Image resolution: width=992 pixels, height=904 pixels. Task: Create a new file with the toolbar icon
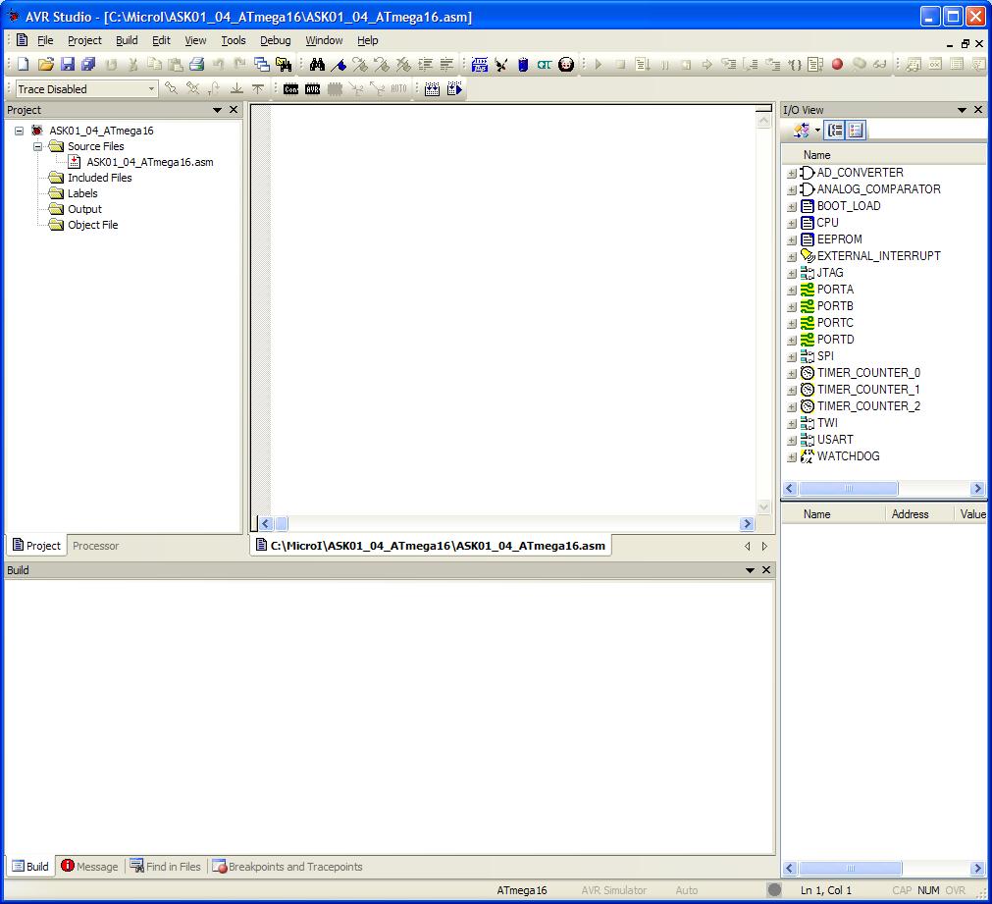coord(24,64)
